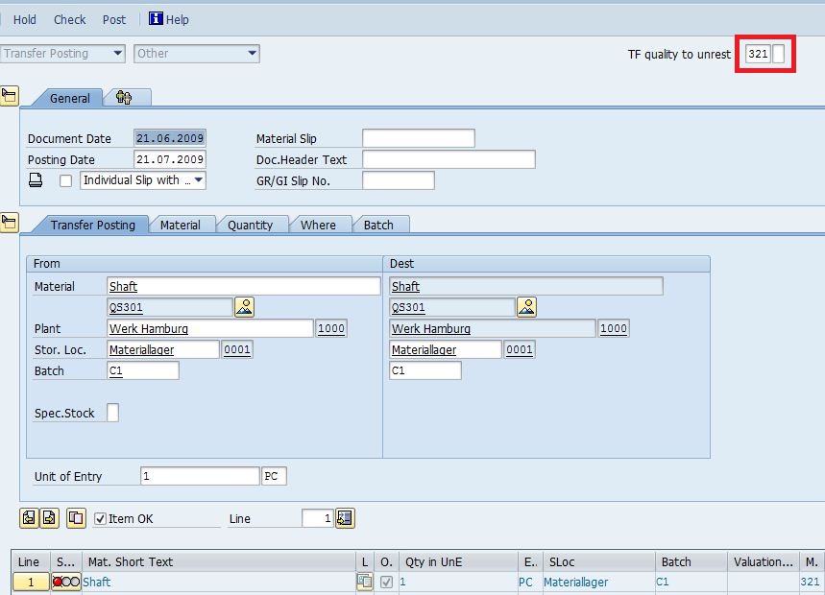Uncheck the Item OK checkbox
Screen dimensions: 825x595
[x=100, y=517]
